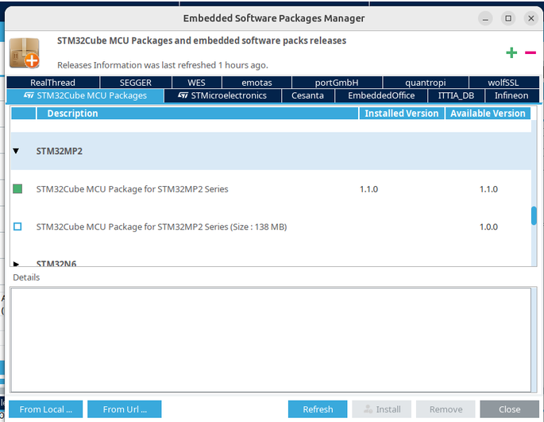Screen dimensions: 544x422
Task: Select the quantropi tab
Action: click(x=426, y=83)
